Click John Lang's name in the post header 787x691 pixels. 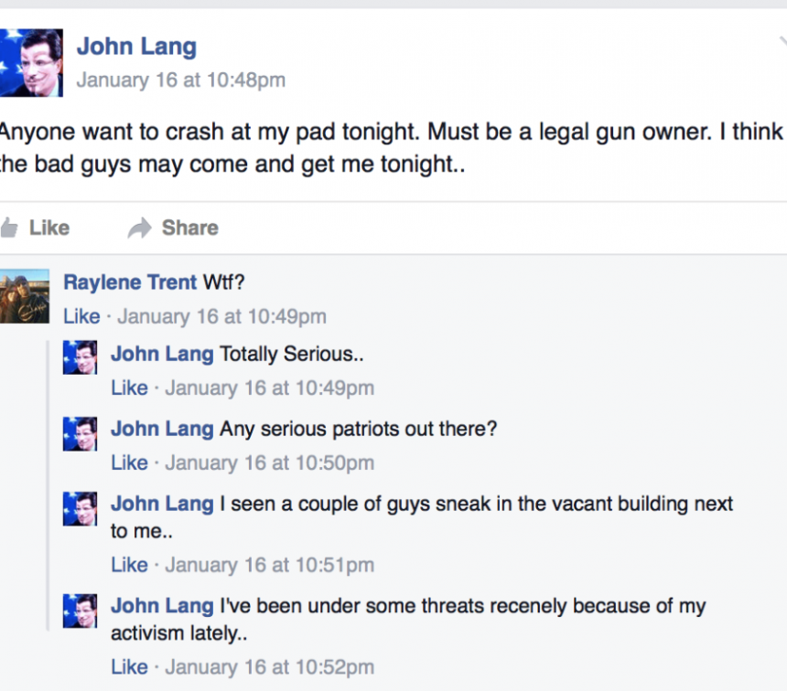[x=136, y=47]
